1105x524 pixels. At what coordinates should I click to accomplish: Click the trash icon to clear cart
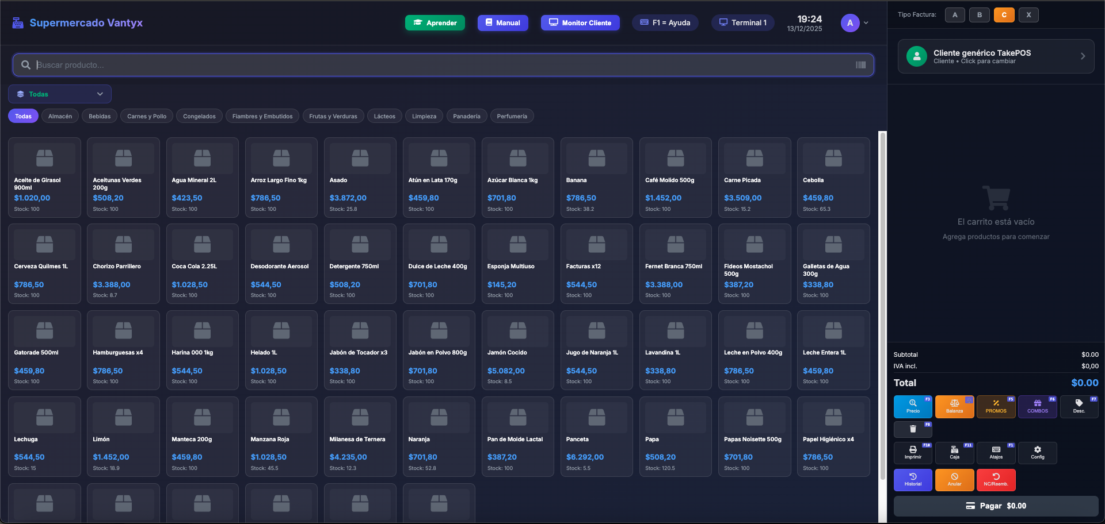pos(913,429)
